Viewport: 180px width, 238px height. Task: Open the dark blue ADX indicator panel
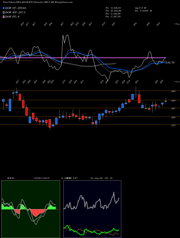(x=92, y=209)
